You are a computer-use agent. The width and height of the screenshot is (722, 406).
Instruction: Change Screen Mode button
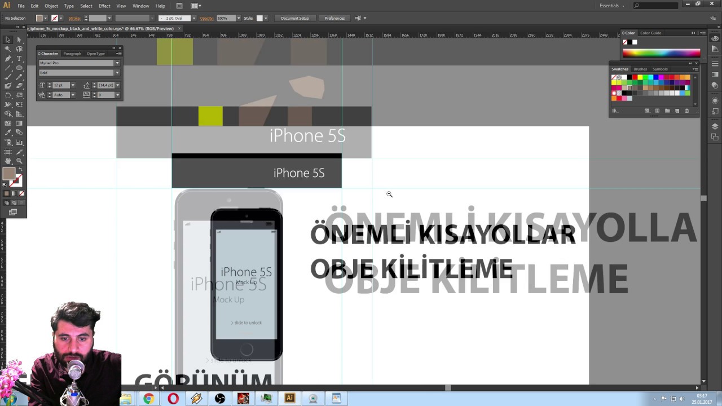[x=13, y=212]
